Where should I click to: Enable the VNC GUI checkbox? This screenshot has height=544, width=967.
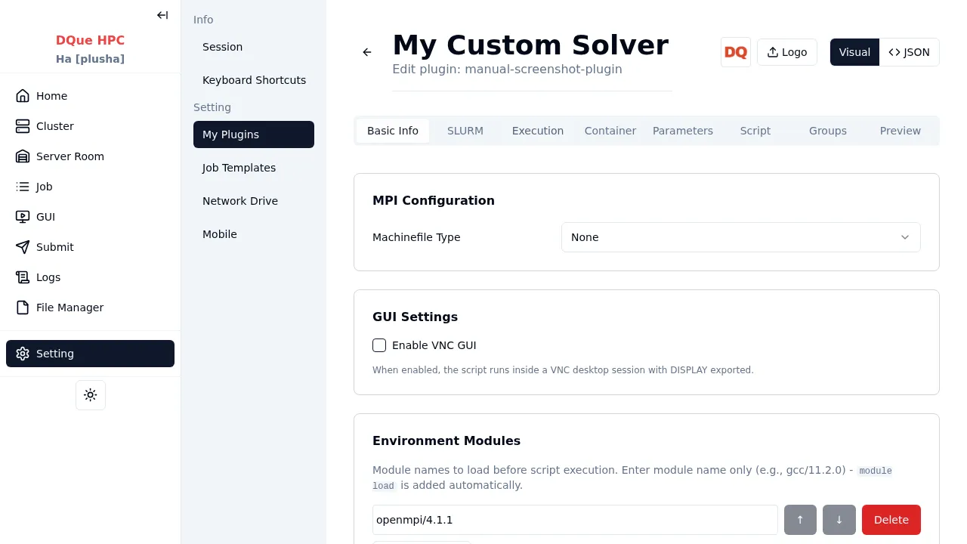pyautogui.click(x=379, y=345)
